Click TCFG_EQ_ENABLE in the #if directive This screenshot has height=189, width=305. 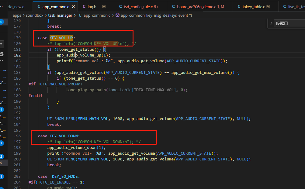pos(54,182)
